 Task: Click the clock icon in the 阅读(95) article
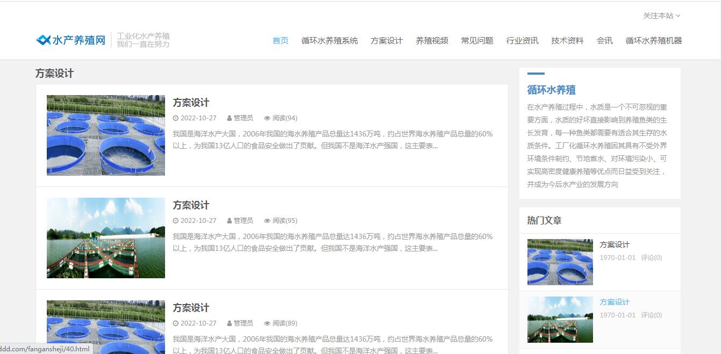[175, 221]
